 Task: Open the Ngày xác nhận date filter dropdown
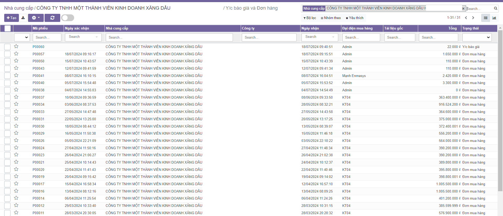click(83, 37)
